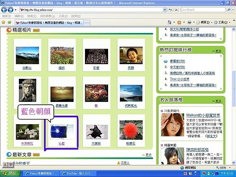Viewport: 236px width, 177px height.
Task: Click the Live Search magnifier icon
Action: point(228,10)
